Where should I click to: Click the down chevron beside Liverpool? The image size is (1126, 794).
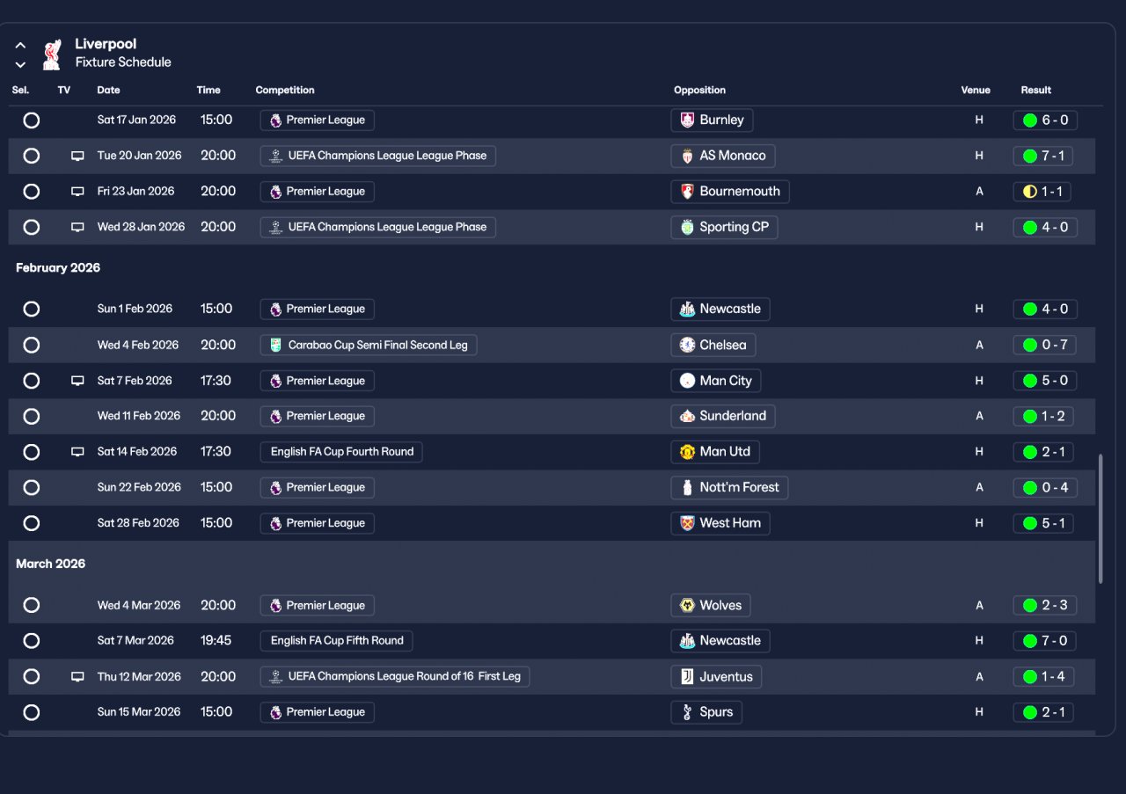[21, 64]
